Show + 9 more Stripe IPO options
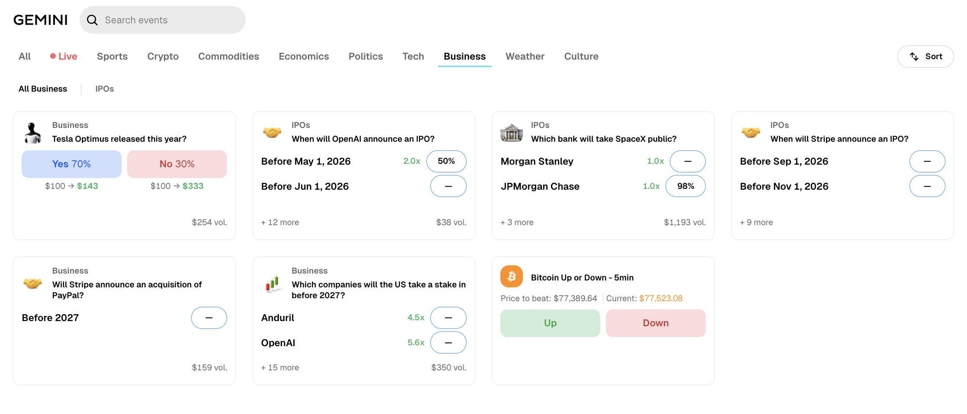This screenshot has width=967, height=414. [x=756, y=222]
